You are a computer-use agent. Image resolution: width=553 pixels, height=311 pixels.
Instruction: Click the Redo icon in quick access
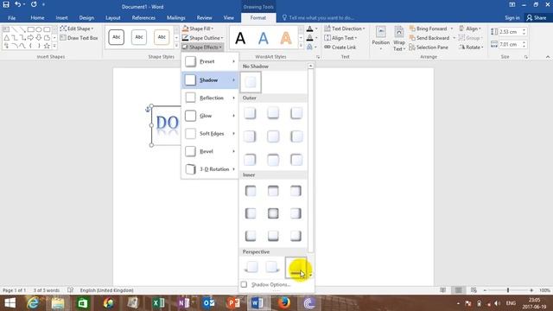coord(34,4)
